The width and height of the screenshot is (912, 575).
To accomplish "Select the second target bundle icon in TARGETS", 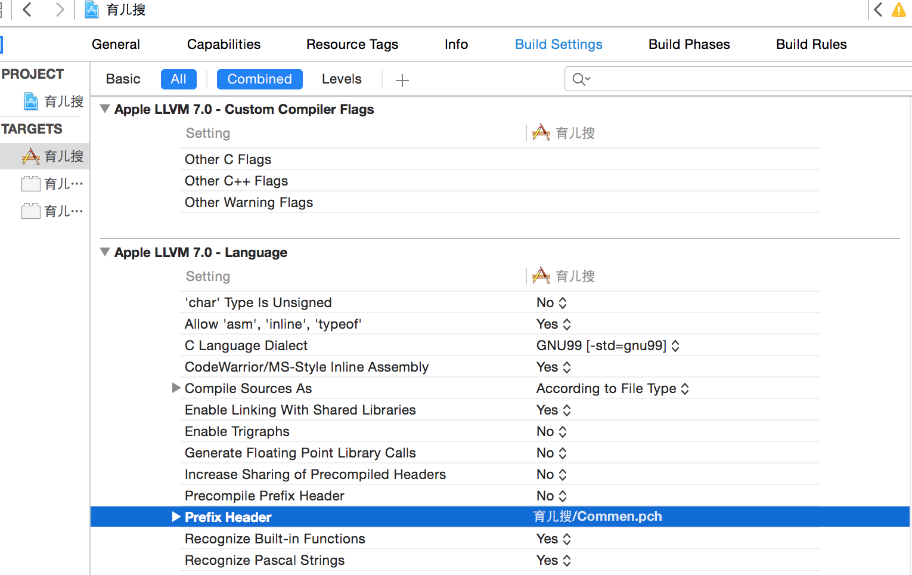I will pos(31,184).
